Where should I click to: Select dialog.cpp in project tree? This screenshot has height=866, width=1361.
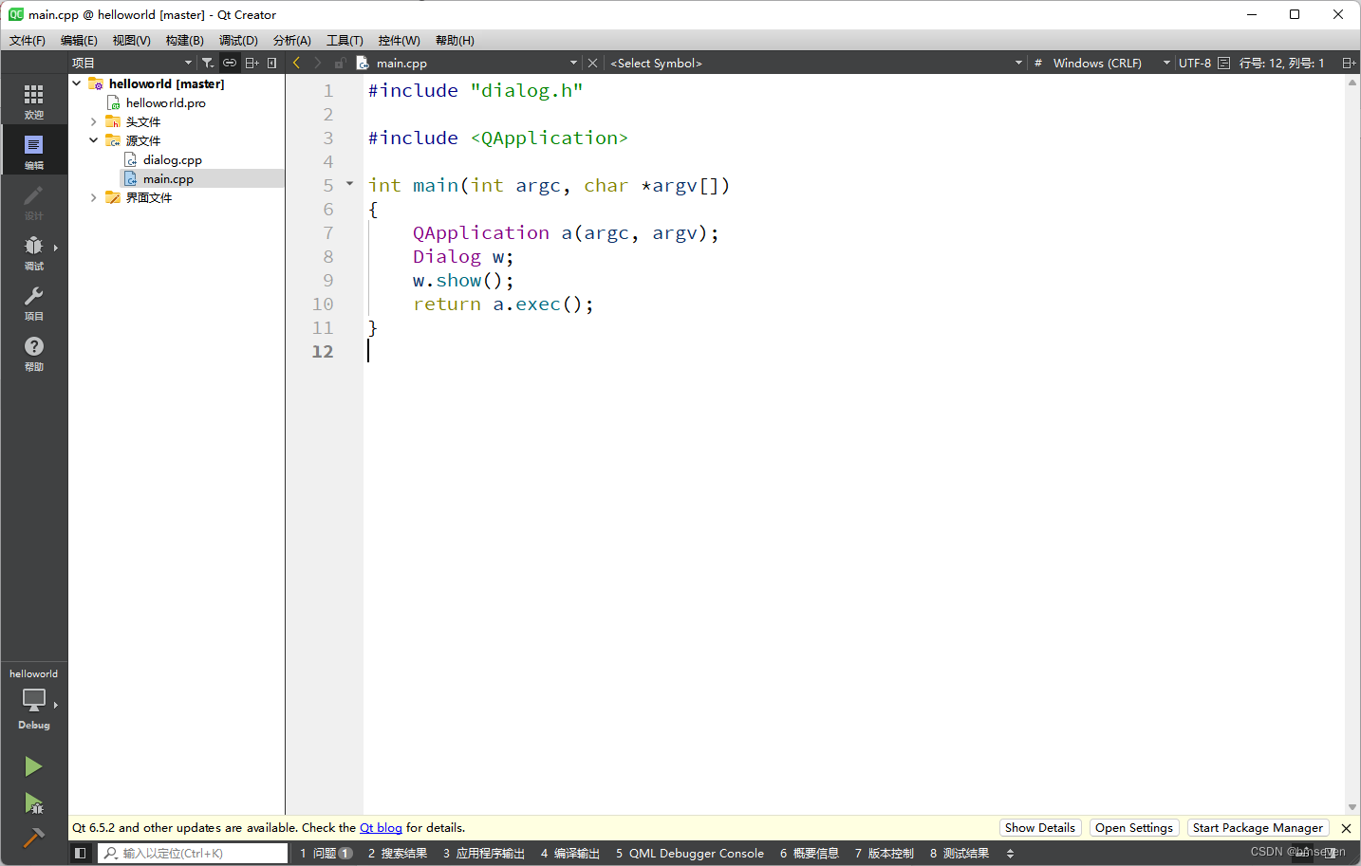[172, 159]
